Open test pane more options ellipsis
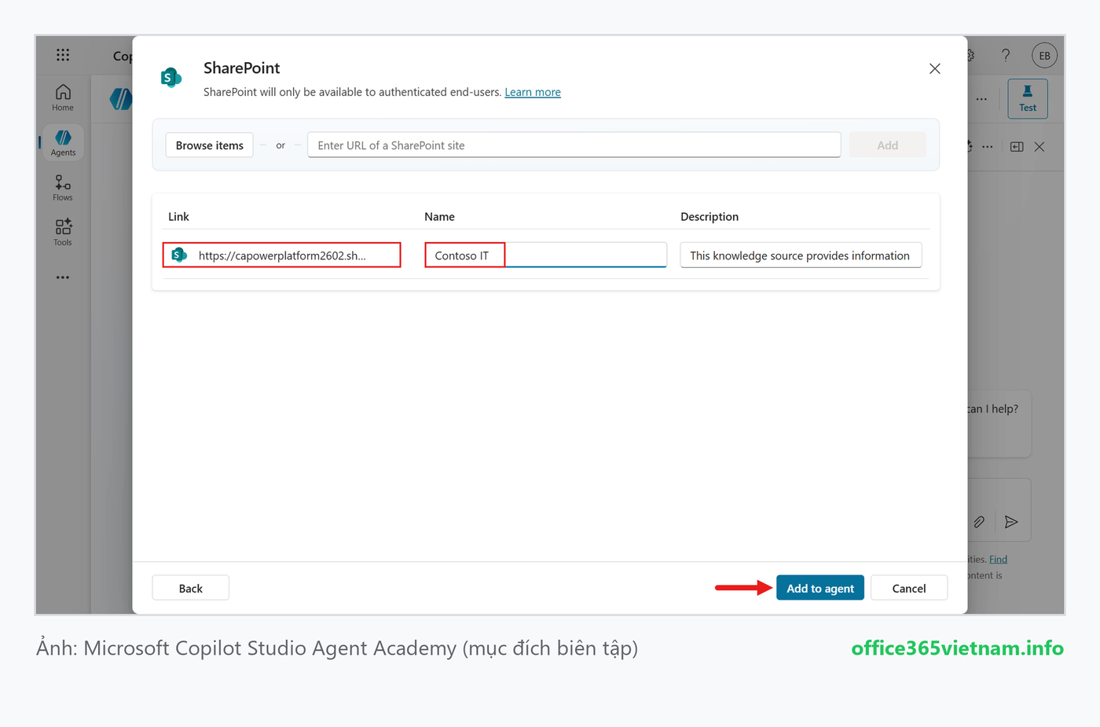 pyautogui.click(x=988, y=147)
